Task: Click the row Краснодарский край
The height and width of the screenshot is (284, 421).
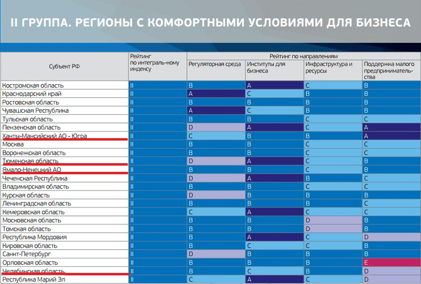Action: click(x=210, y=94)
